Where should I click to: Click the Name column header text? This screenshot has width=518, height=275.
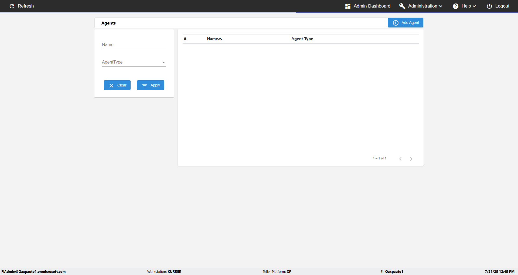point(212,39)
